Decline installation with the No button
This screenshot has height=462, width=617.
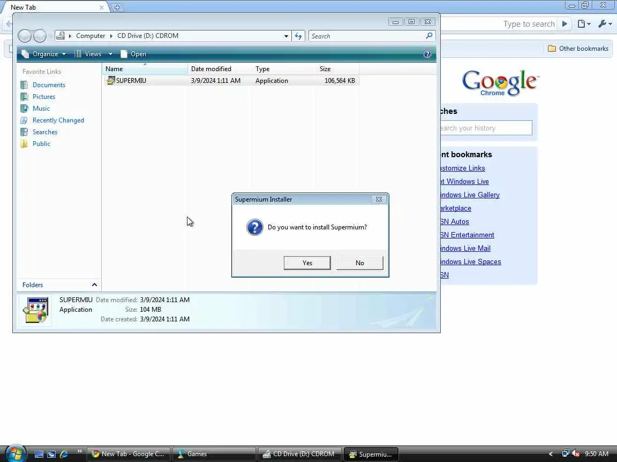coord(360,263)
